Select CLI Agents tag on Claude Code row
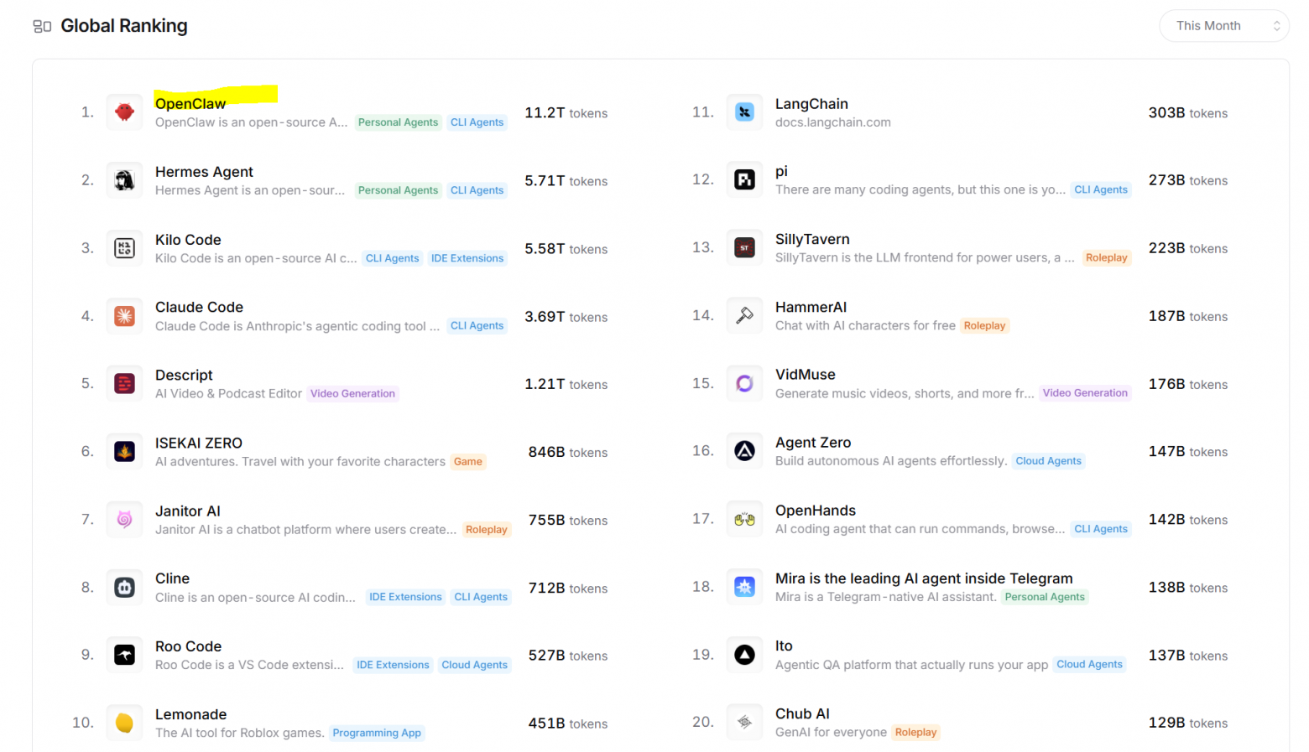Viewport: 1309px width, 752px height. (477, 325)
